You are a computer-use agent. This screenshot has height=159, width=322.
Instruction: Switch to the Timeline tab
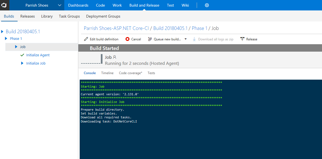[107, 73]
